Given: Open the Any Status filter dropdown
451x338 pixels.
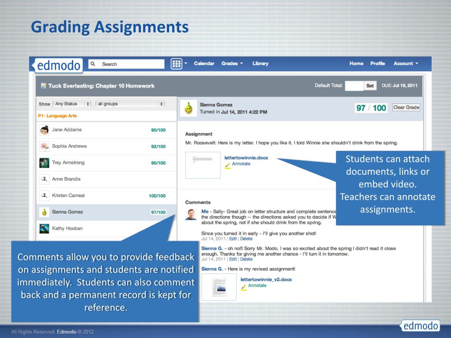Looking at the screenshot, I should pyautogui.click(x=73, y=104).
